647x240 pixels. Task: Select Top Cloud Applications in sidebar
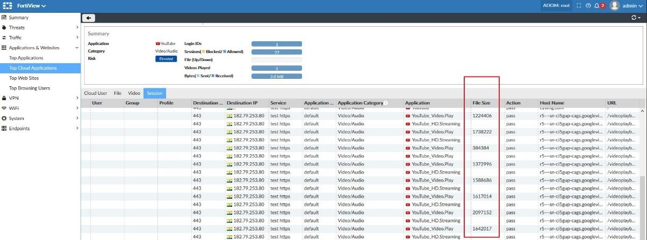40,68
